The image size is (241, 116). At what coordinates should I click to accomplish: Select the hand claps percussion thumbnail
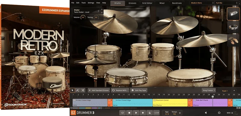click(x=233, y=40)
